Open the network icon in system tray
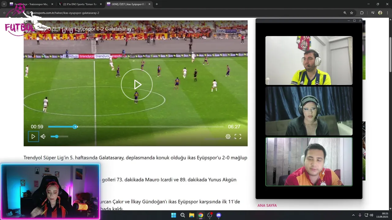The image size is (392, 220). pyautogui.click(x=366, y=215)
